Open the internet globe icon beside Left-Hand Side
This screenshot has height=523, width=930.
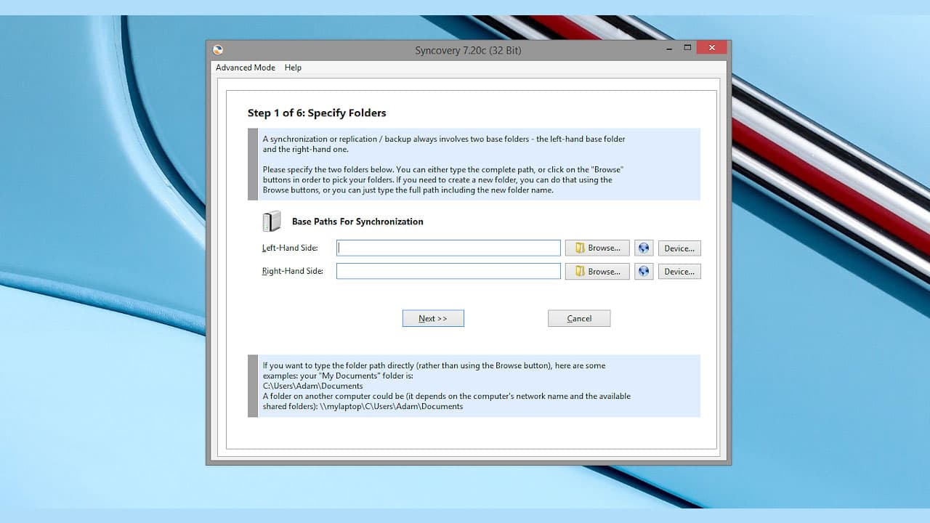(x=643, y=248)
